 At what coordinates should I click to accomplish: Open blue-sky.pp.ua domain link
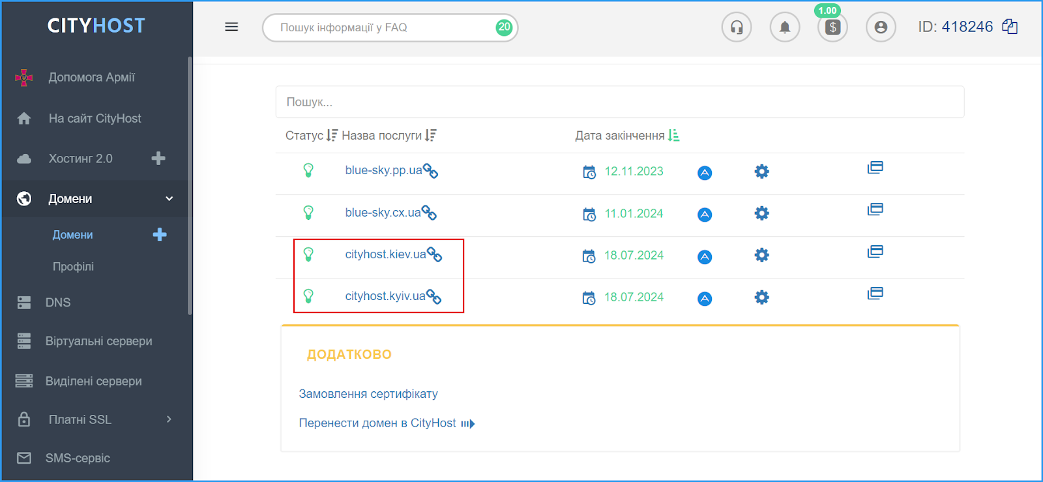point(383,170)
